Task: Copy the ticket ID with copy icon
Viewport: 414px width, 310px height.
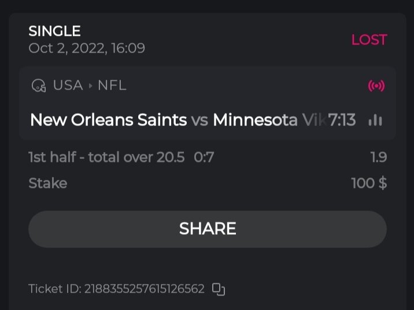Action: 218,289
